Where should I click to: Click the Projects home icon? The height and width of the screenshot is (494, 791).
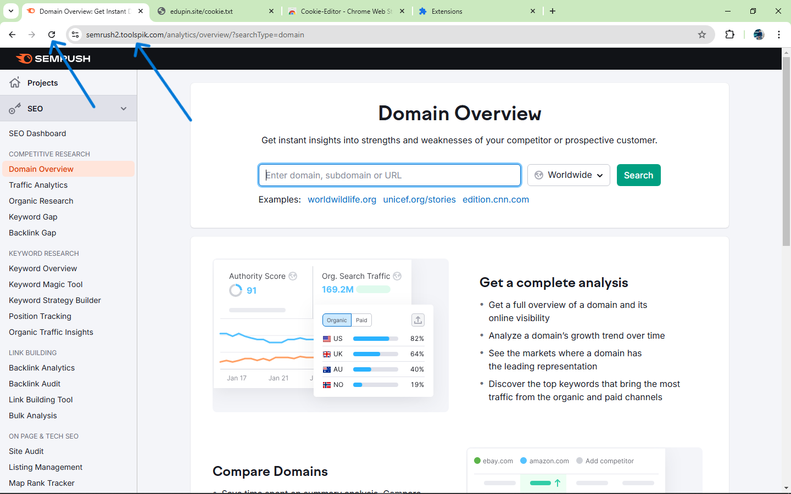pos(15,83)
